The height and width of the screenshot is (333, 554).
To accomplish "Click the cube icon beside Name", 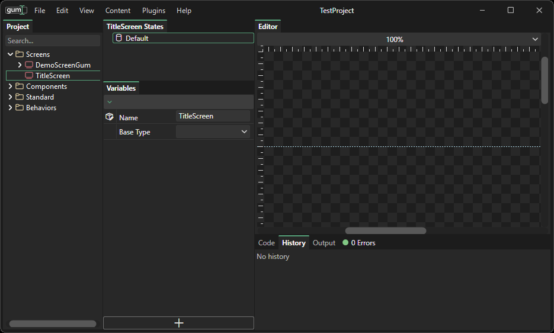I will coord(110,117).
